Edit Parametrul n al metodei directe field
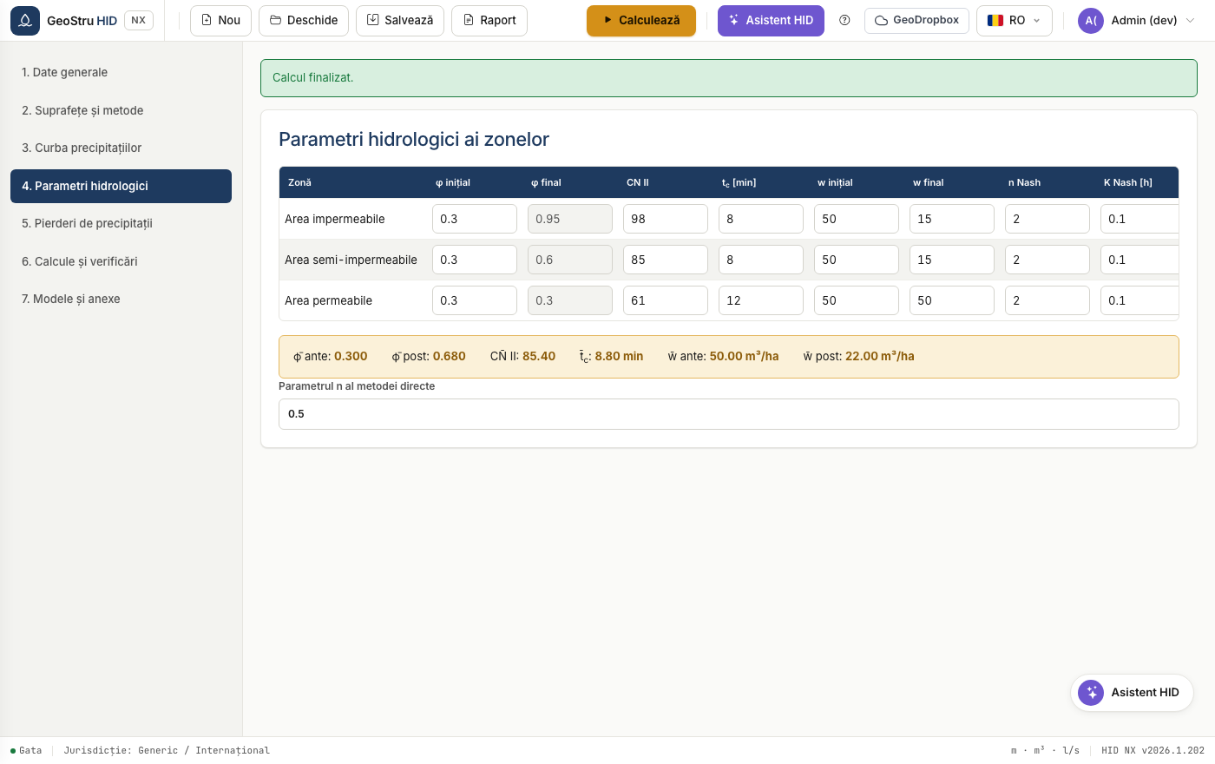 pyautogui.click(x=729, y=414)
